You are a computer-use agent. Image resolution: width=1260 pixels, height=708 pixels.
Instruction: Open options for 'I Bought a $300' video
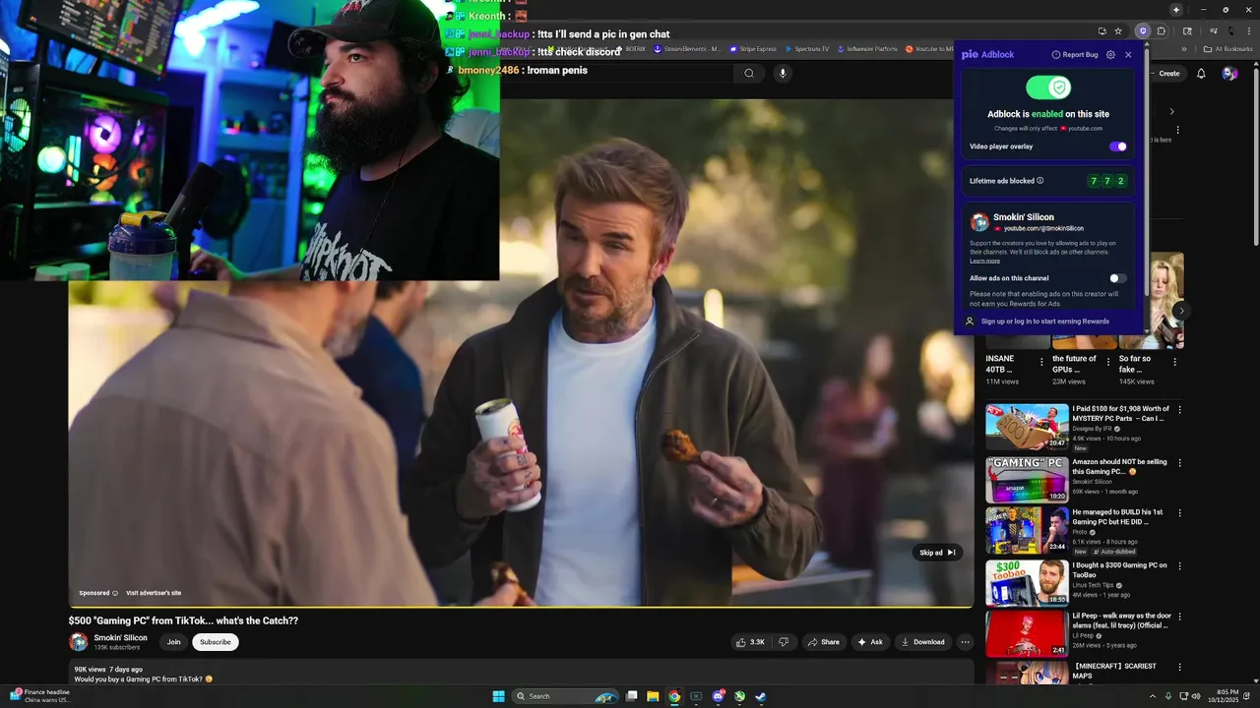pyautogui.click(x=1180, y=566)
